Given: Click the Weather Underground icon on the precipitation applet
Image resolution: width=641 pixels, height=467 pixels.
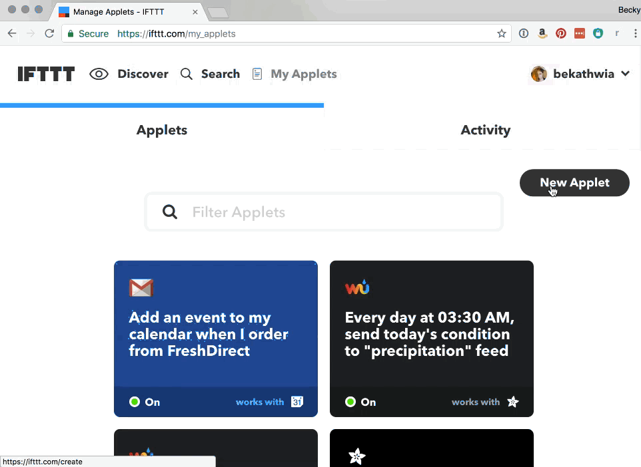Looking at the screenshot, I should [357, 287].
